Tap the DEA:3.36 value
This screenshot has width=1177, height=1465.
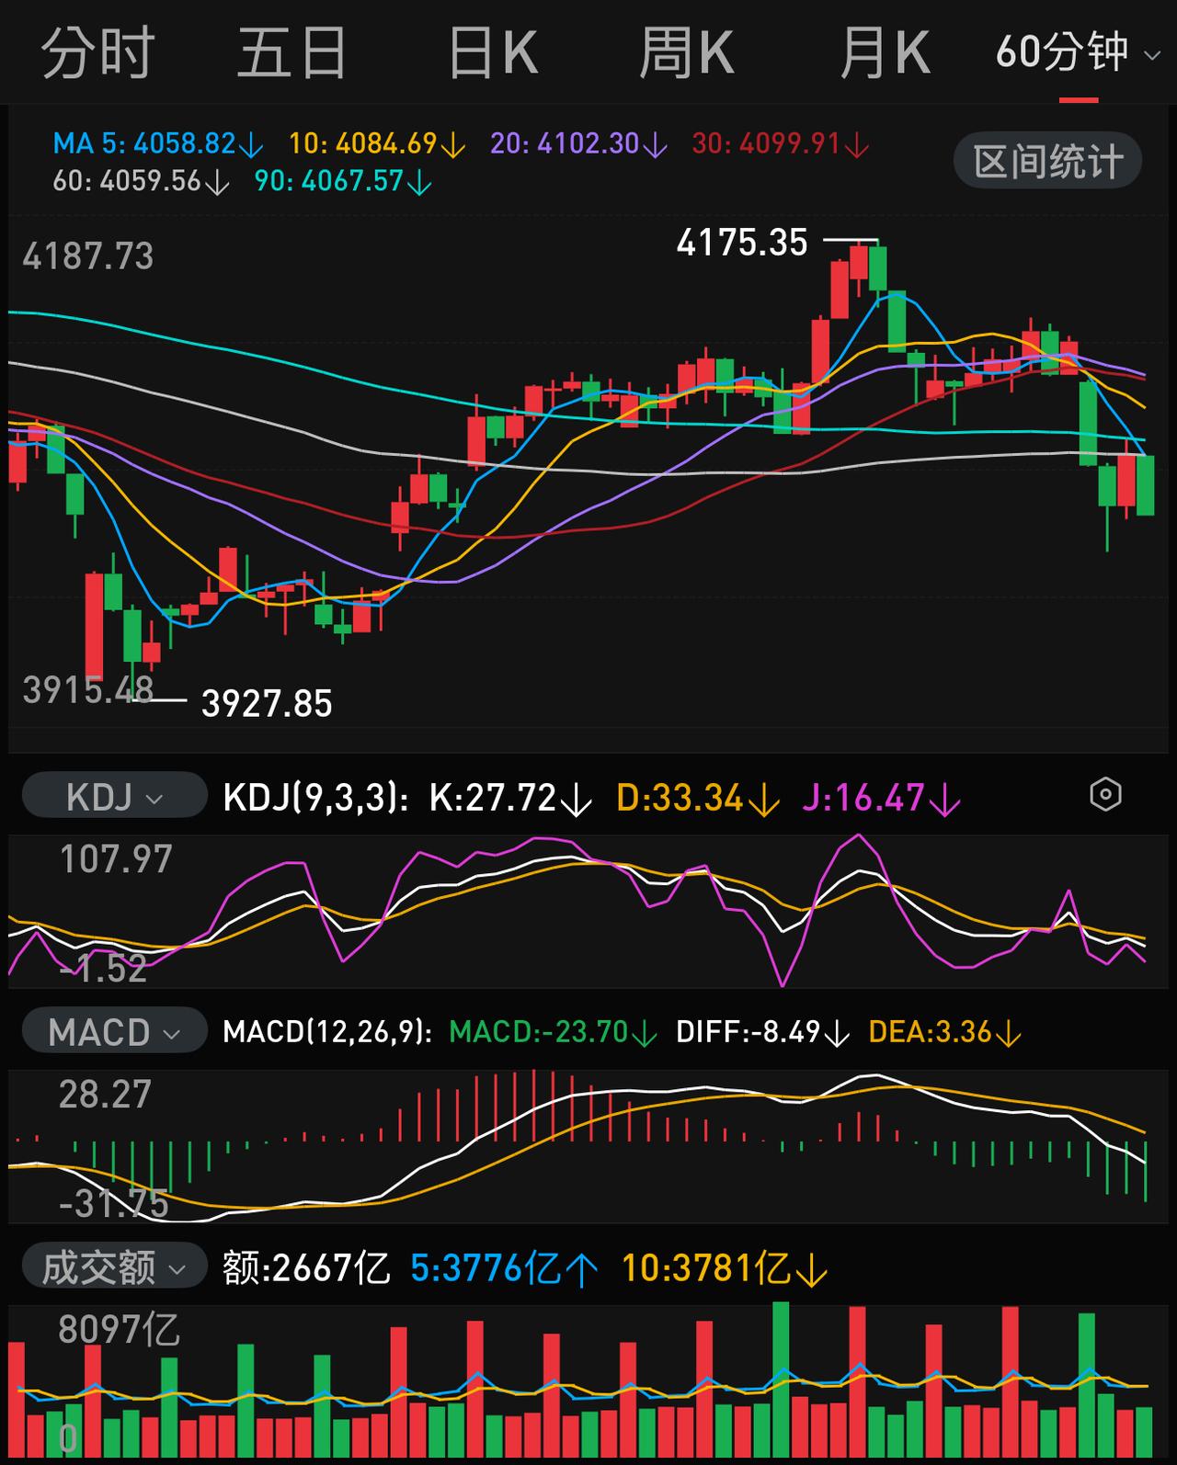tap(945, 1032)
